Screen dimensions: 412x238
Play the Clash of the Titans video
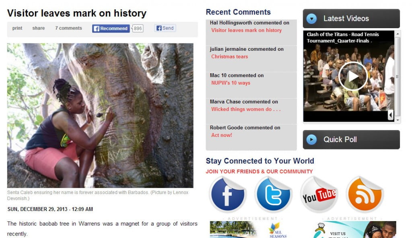[x=352, y=76]
